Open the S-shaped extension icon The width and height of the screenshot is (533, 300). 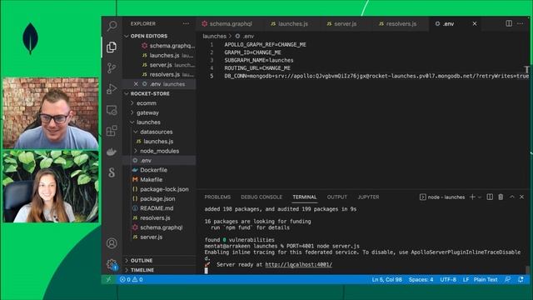[x=112, y=172]
